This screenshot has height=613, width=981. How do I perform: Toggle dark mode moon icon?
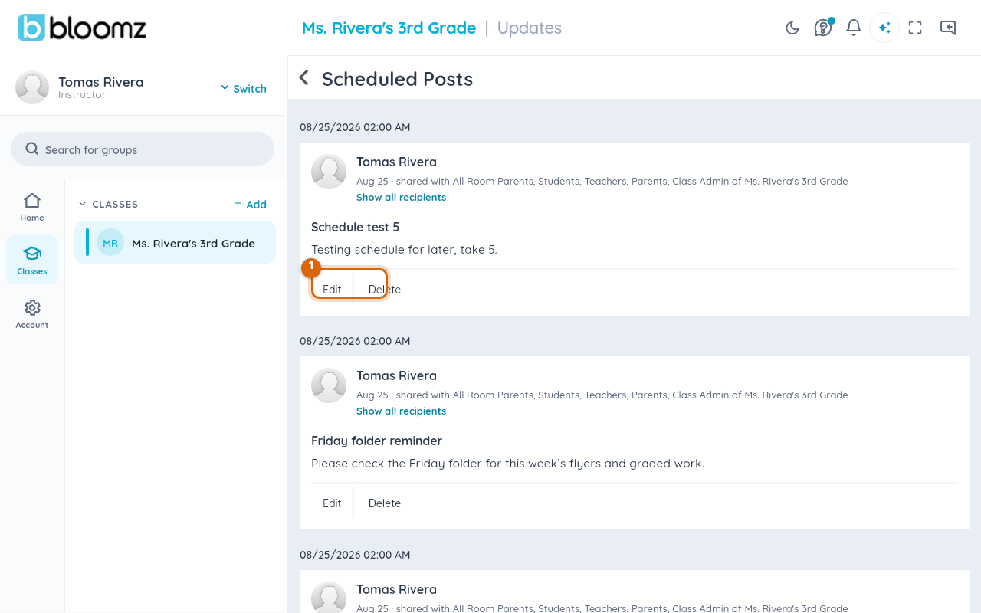[x=792, y=28]
